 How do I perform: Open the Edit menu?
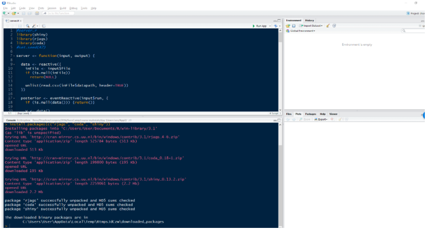(x=14, y=8)
